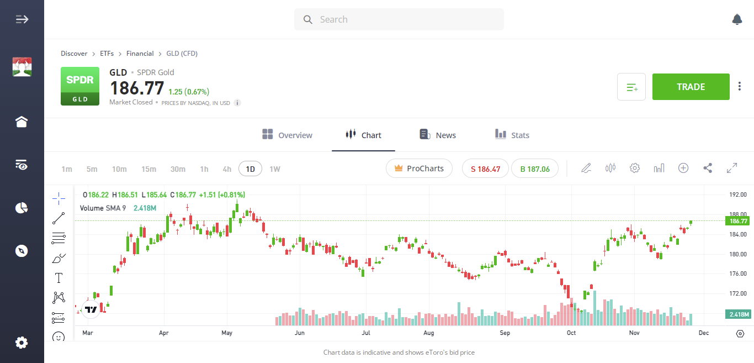The height and width of the screenshot is (363, 754).
Task: Open the three-dot options menu
Action: click(739, 86)
